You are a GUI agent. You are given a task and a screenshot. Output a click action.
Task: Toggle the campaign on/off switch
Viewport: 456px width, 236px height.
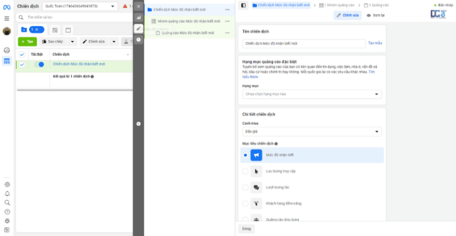[x=39, y=65]
